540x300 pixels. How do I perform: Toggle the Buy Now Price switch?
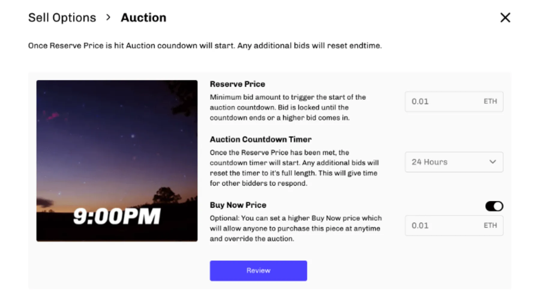pyautogui.click(x=494, y=206)
